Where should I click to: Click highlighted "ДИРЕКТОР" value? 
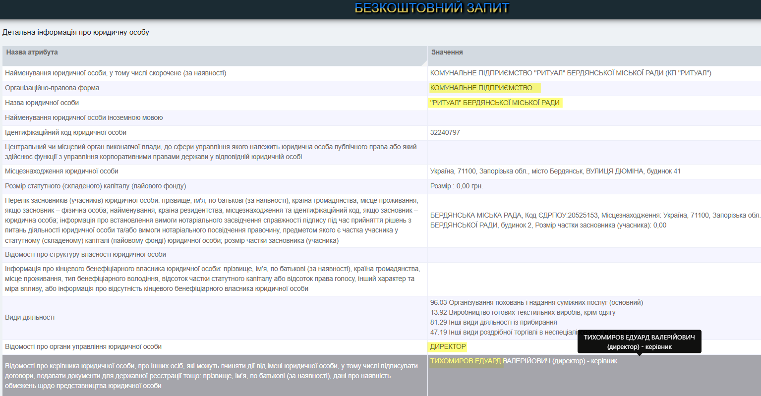pos(448,347)
